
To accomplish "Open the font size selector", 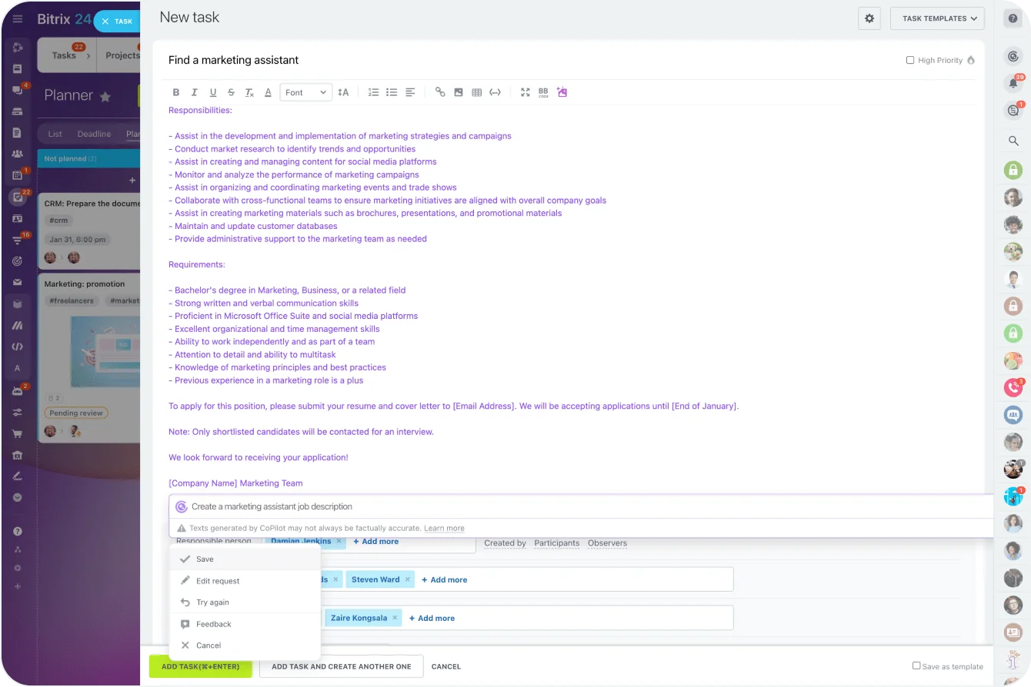I will (x=343, y=91).
